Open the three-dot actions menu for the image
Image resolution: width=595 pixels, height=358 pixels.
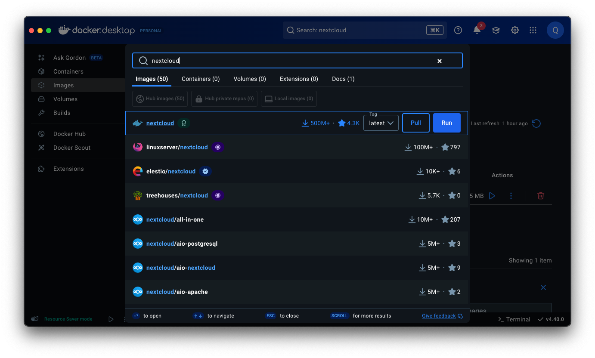[511, 196]
